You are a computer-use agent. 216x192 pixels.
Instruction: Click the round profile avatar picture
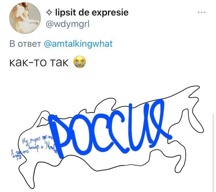(x=25, y=18)
